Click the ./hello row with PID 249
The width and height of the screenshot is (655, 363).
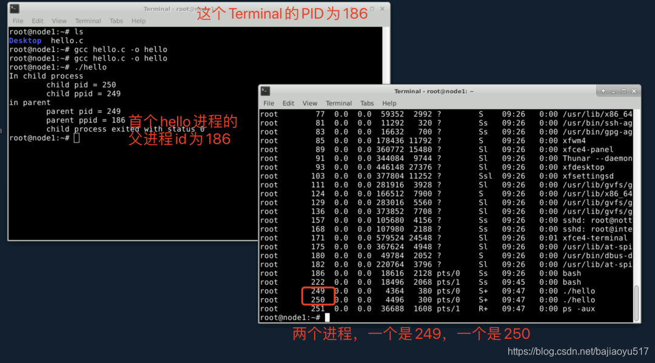click(446, 291)
